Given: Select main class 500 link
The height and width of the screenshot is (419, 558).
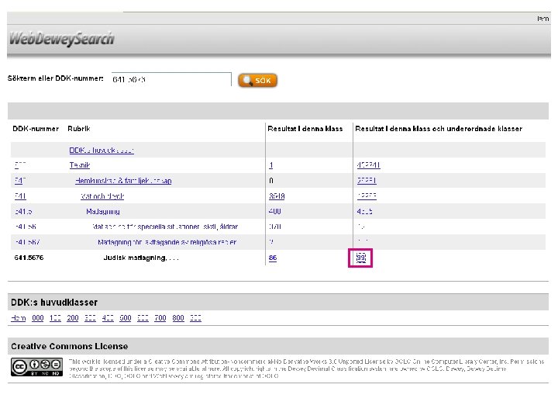Looking at the screenshot, I should pos(126,318).
